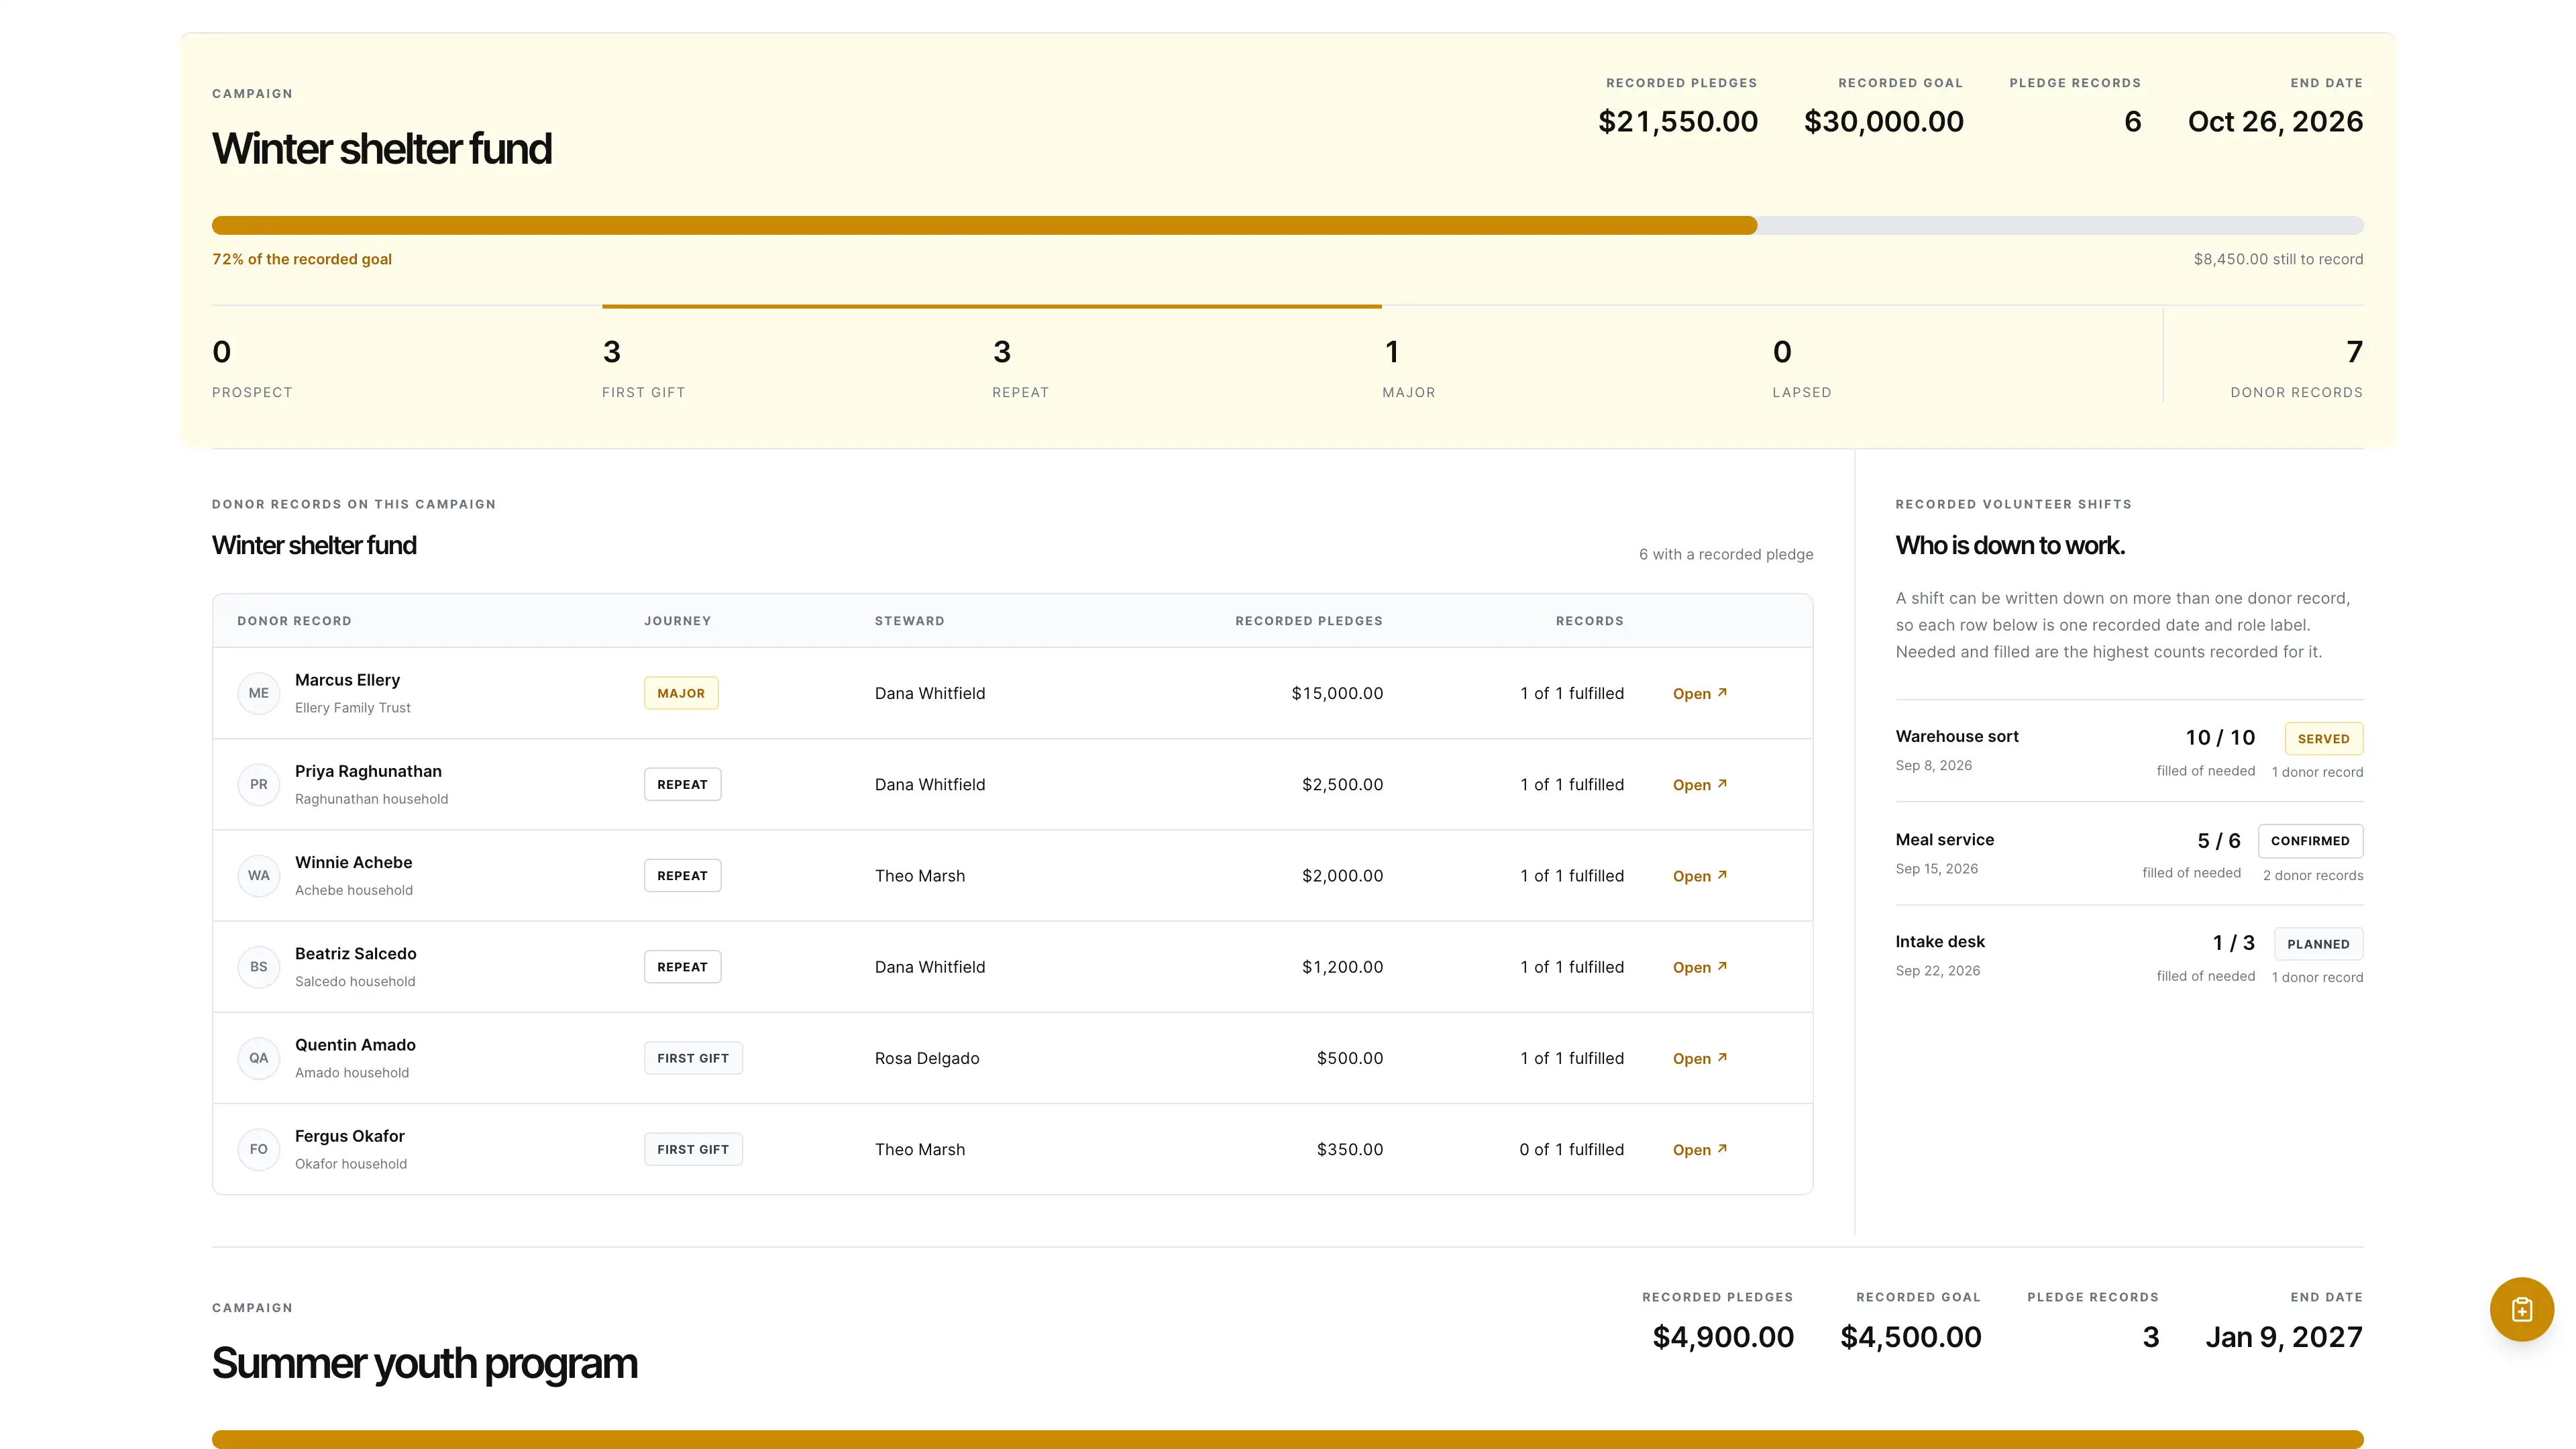Click the Intake desk shift name

(x=1940, y=941)
